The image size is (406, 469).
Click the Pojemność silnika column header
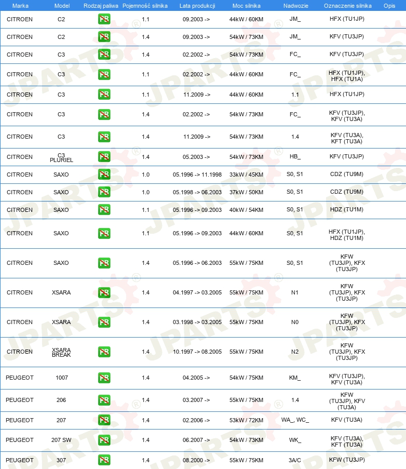[145, 6]
